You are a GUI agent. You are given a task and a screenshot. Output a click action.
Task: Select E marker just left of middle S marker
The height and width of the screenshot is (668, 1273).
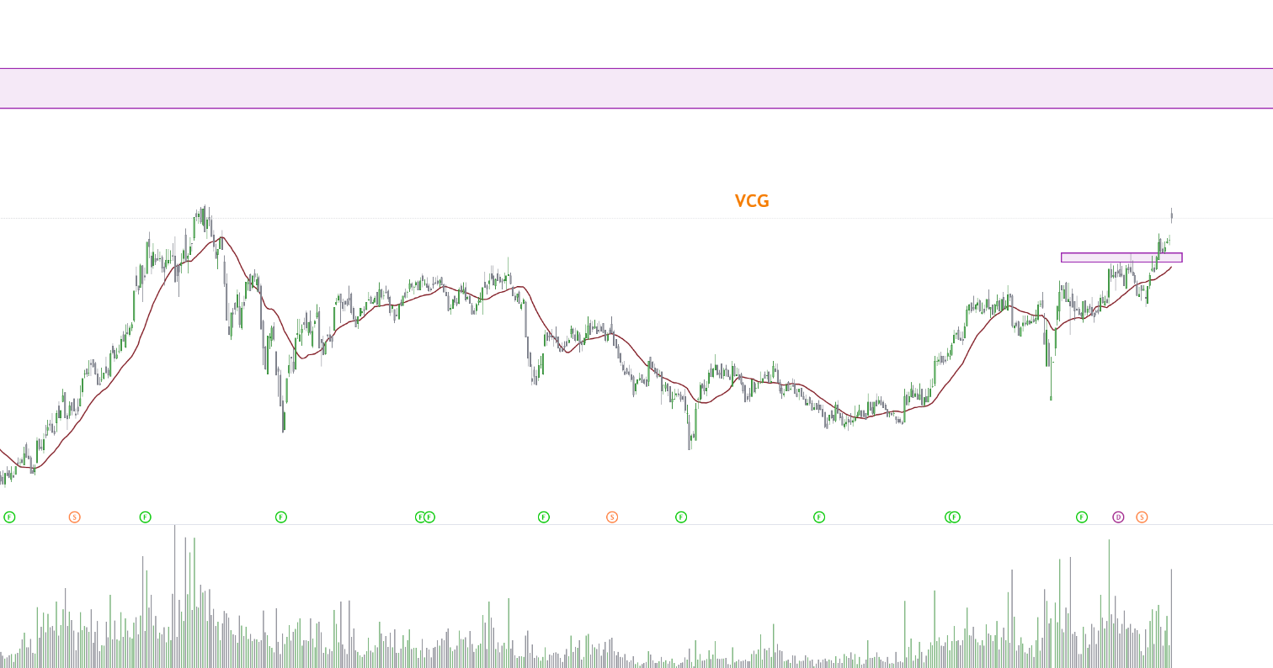pos(544,517)
